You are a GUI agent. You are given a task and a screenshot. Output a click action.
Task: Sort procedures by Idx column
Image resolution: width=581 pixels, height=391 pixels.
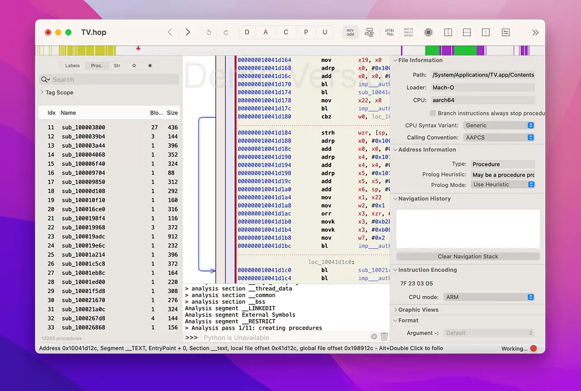(x=51, y=113)
